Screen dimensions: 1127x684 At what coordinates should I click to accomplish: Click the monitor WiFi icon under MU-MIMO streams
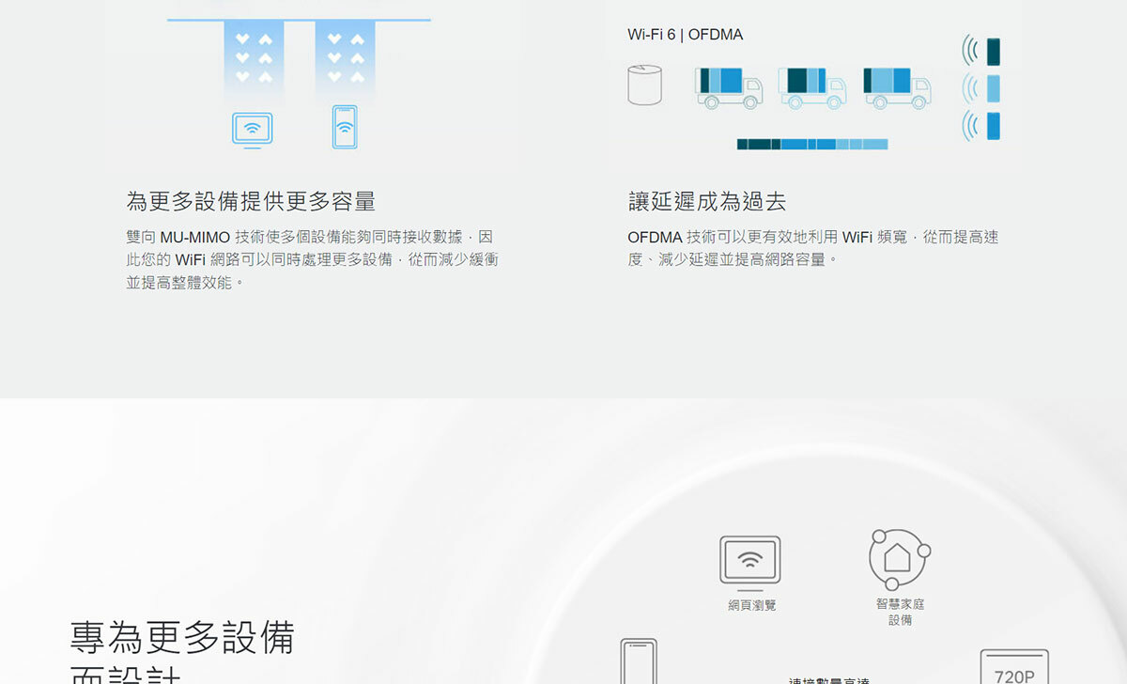click(x=252, y=130)
